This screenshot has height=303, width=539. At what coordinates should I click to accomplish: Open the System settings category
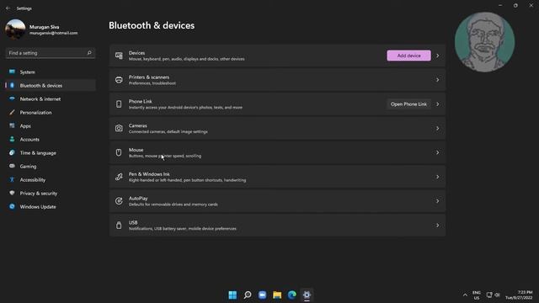[51, 72]
